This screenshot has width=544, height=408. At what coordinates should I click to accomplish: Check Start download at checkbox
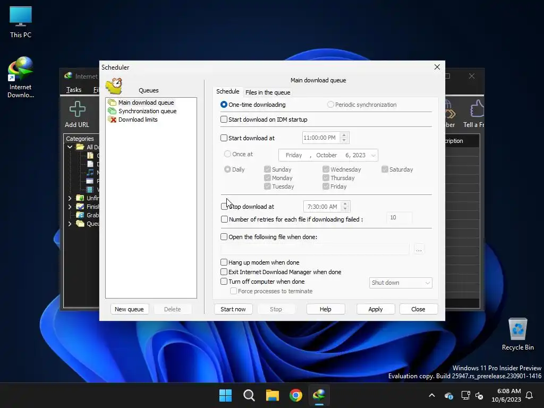pyautogui.click(x=224, y=138)
